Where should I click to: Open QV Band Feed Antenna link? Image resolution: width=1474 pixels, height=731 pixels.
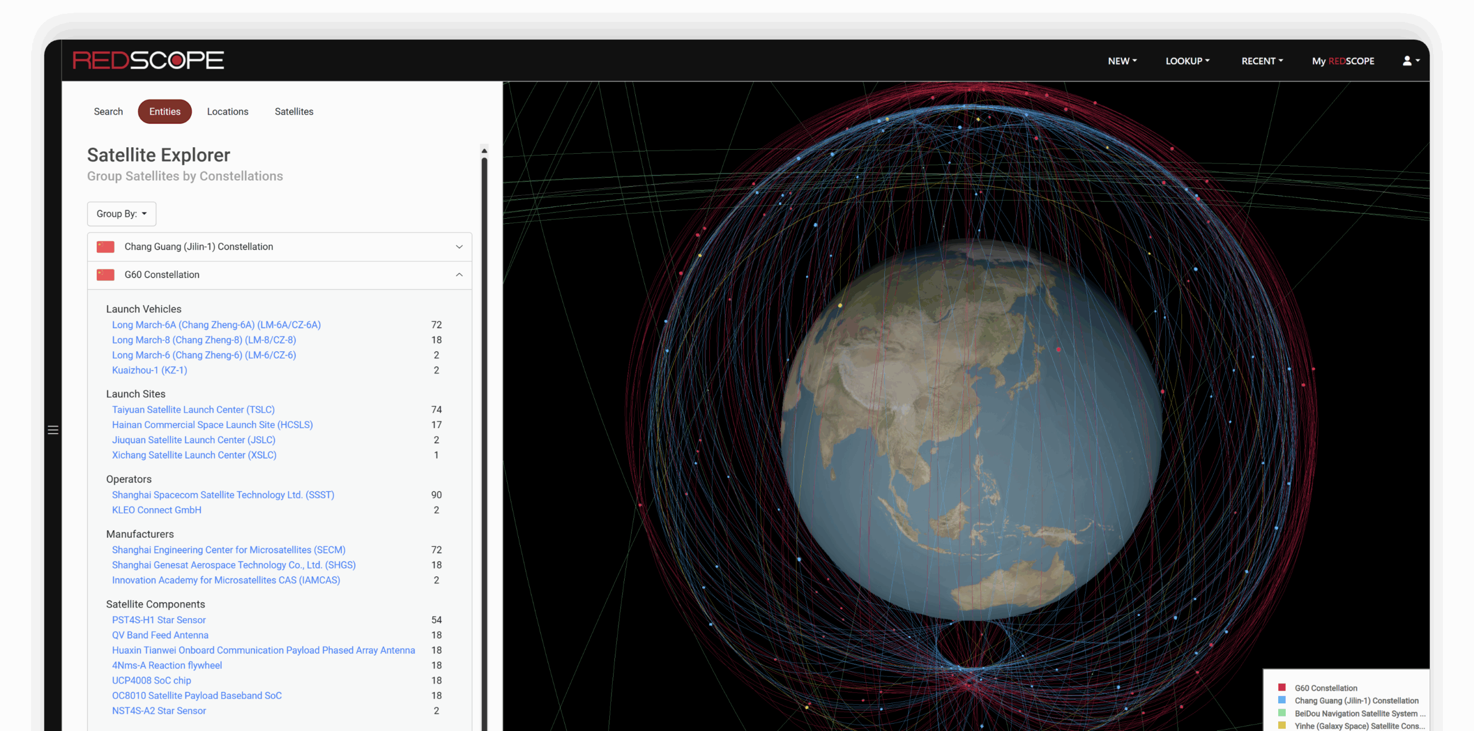tap(160, 635)
